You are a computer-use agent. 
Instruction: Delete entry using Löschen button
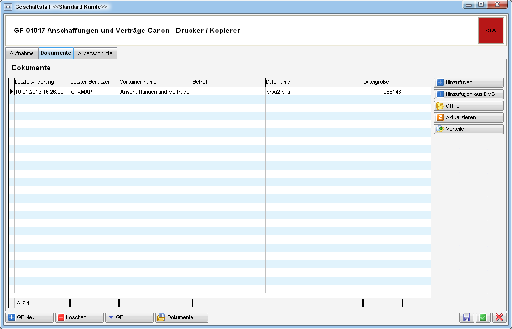79,317
